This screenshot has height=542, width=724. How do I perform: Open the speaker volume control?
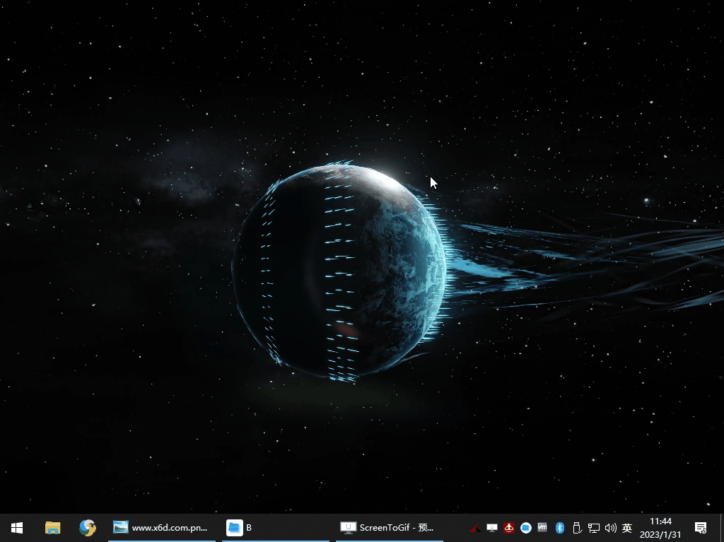(x=611, y=528)
